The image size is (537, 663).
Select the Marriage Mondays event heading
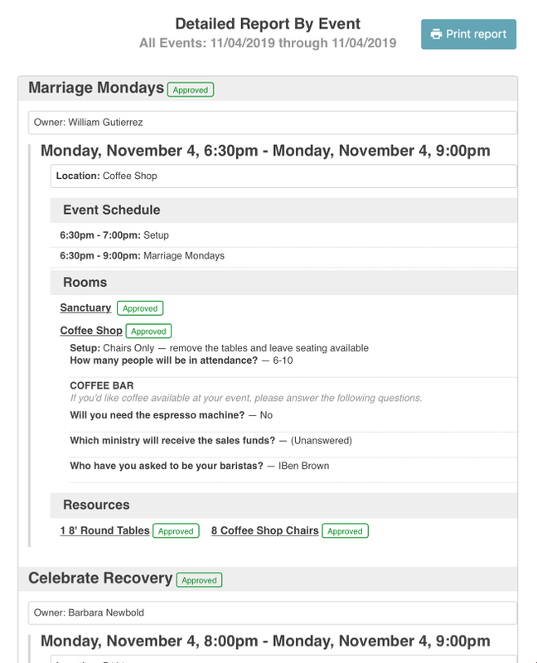(x=96, y=88)
